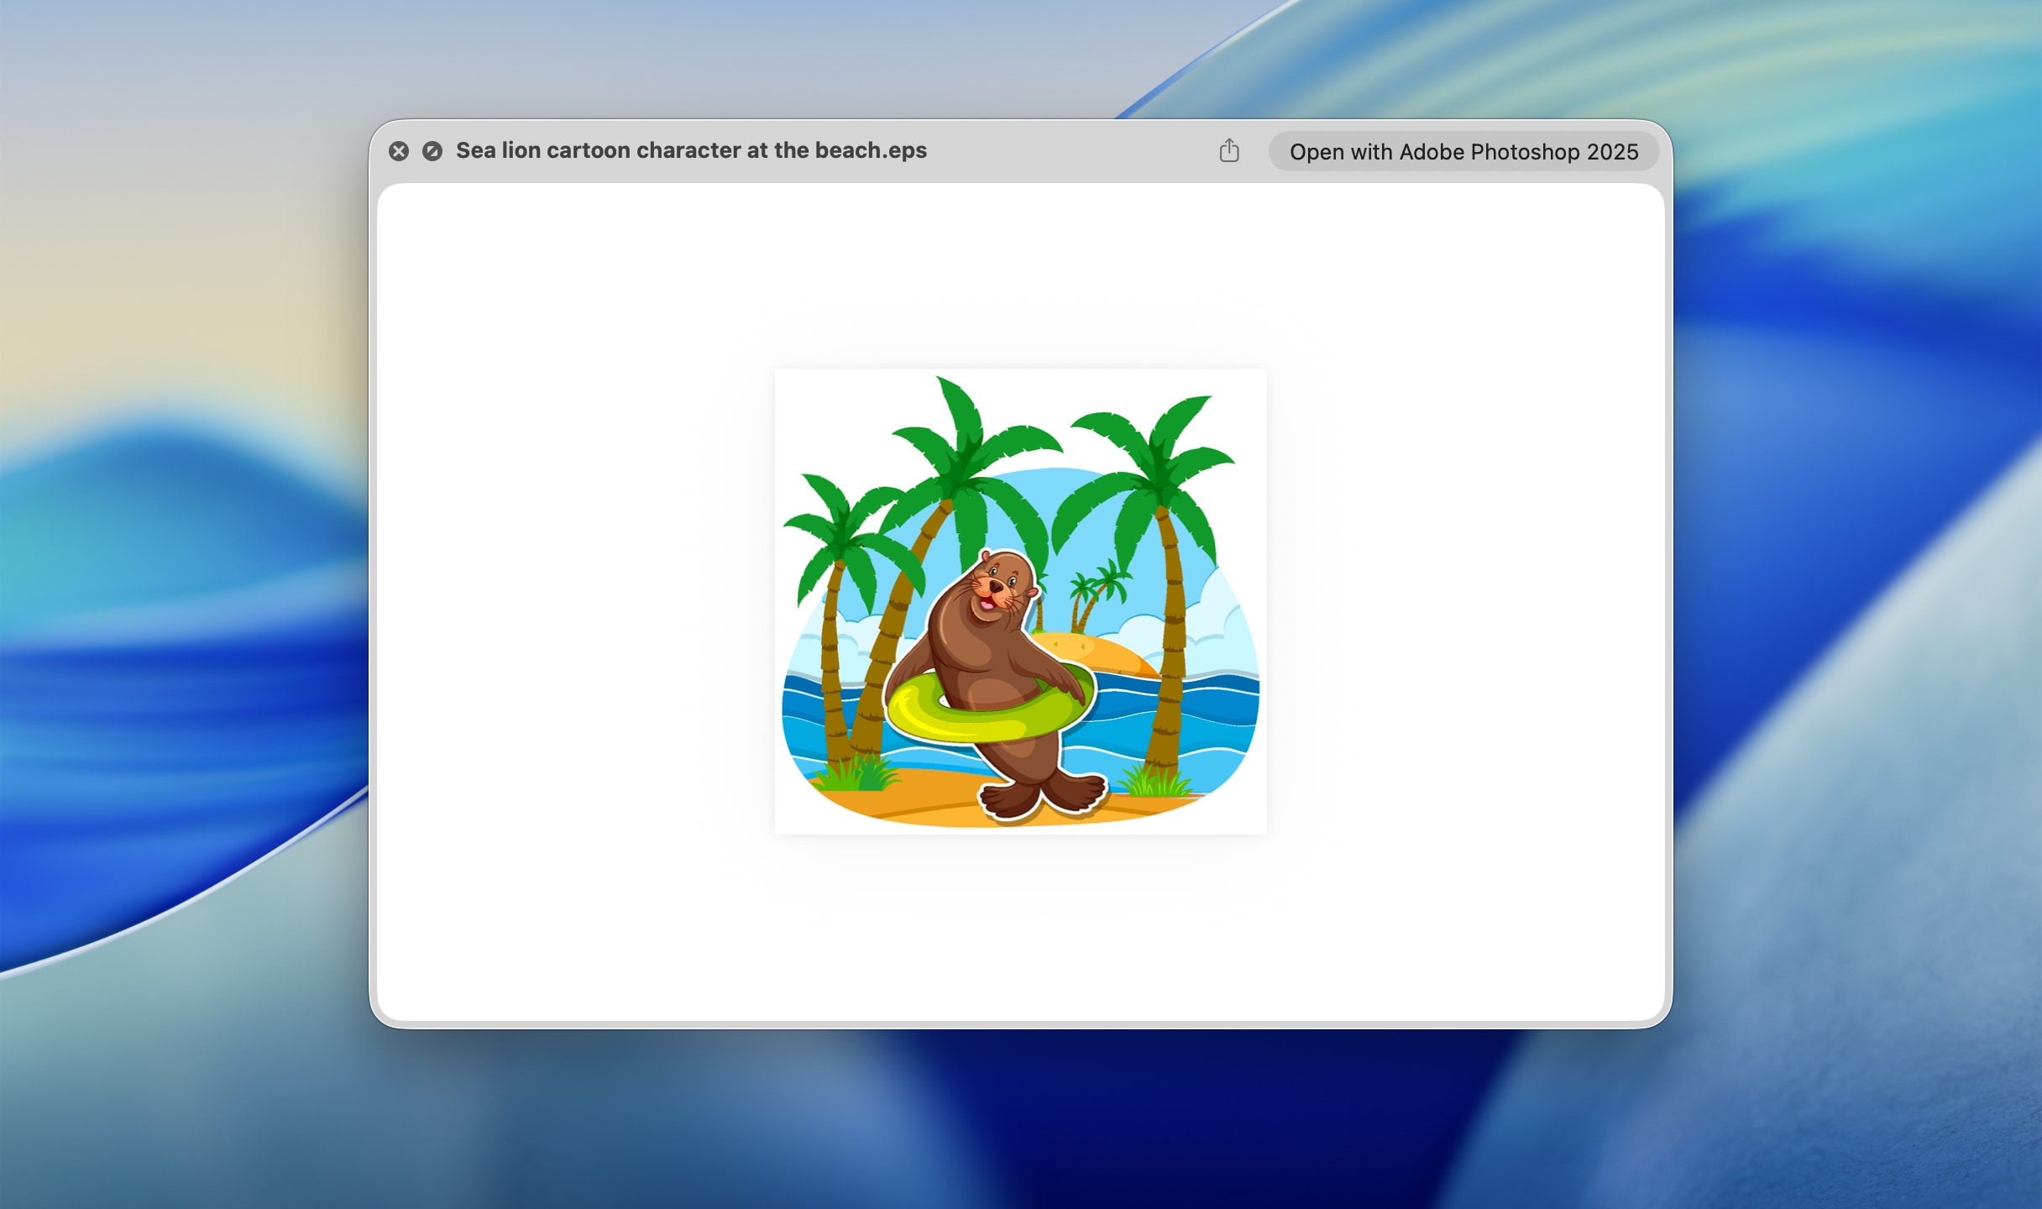Image resolution: width=2042 pixels, height=1209 pixels.
Task: Click the filename Sea lion cartoon character
Action: click(690, 151)
